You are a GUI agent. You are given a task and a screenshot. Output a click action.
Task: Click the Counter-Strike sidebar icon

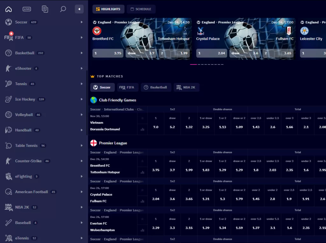(9, 161)
